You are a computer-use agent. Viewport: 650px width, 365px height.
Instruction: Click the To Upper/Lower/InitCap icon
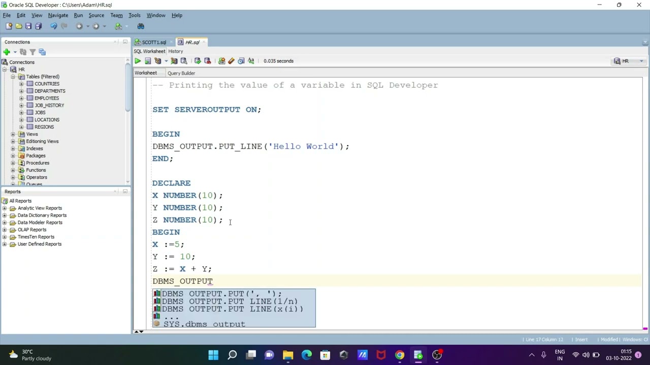pyautogui.click(x=251, y=61)
